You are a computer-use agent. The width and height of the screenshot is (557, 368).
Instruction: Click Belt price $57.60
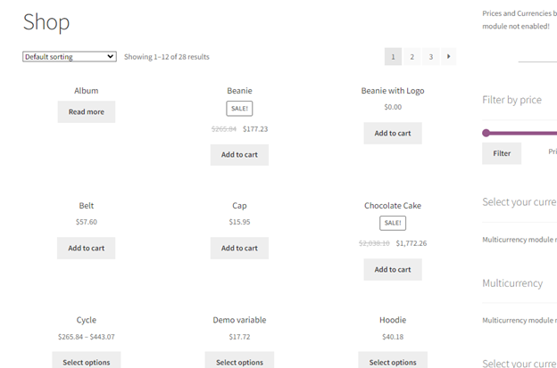click(87, 222)
